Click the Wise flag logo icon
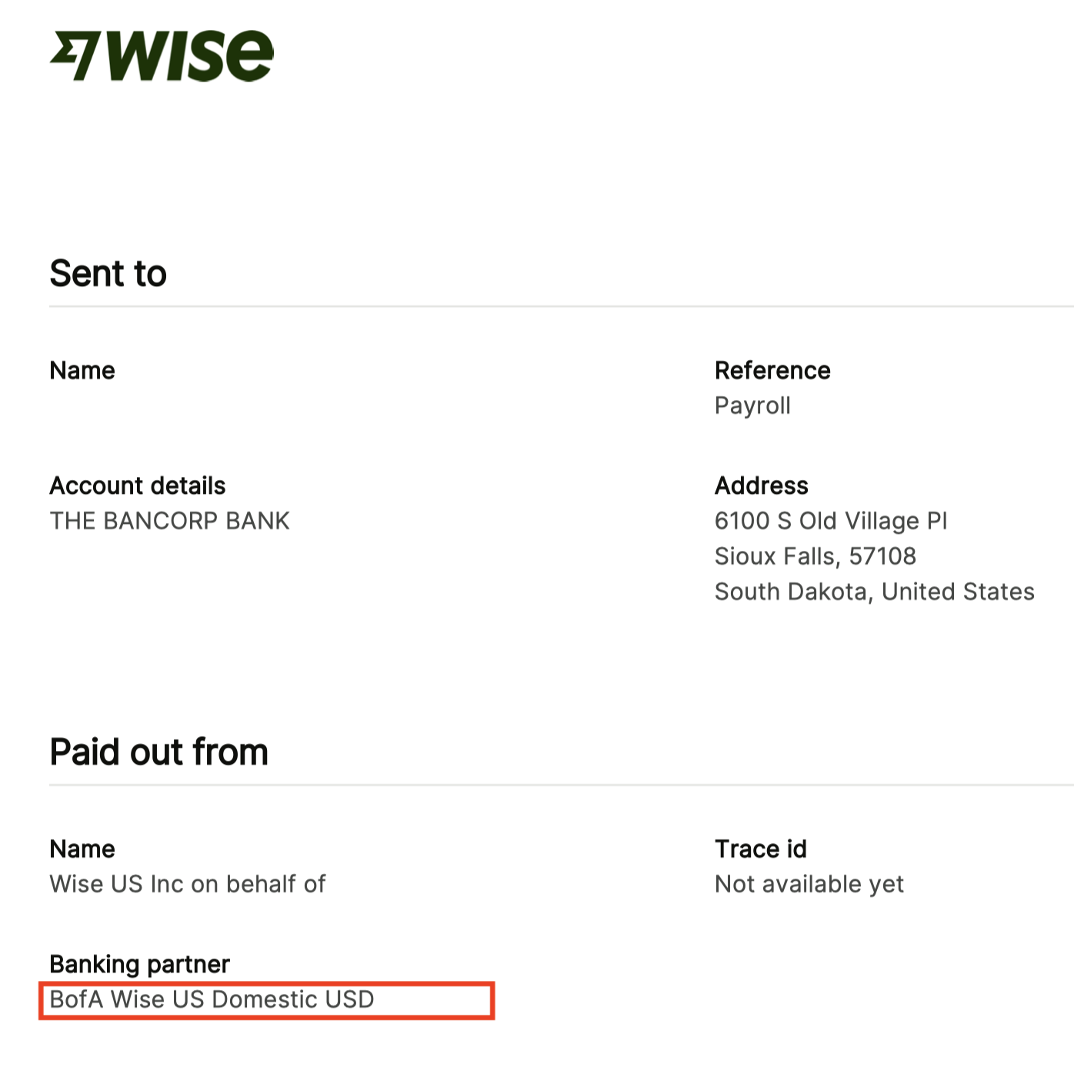The width and height of the screenshot is (1074, 1074). click(x=75, y=55)
